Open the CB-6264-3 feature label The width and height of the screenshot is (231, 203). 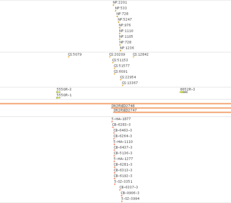coord(123,136)
